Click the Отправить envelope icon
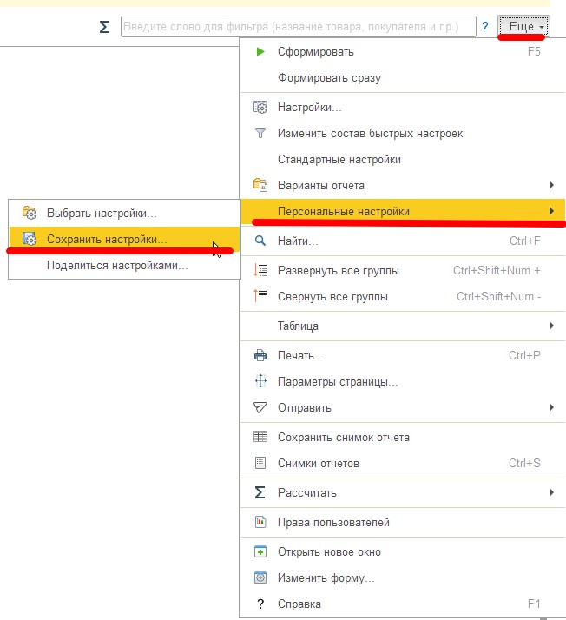Image resolution: width=566 pixels, height=620 pixels. pos(260,407)
